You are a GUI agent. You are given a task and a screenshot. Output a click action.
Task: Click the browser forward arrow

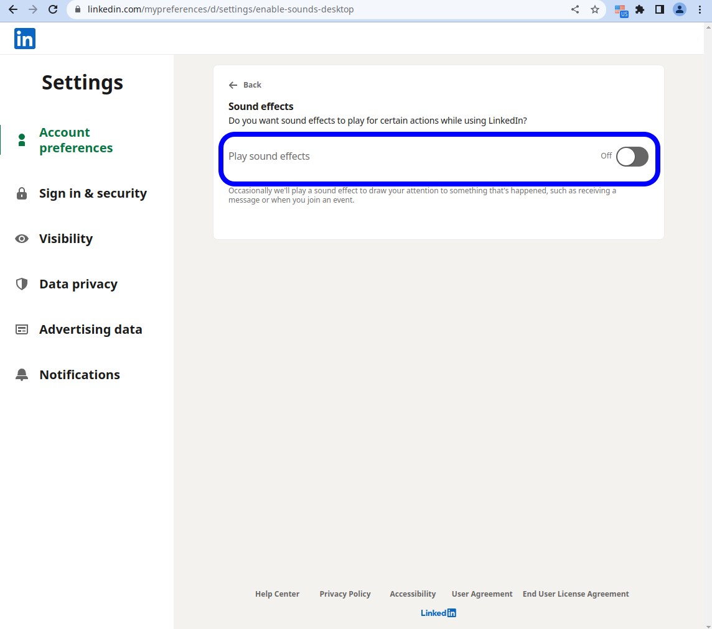pos(33,9)
